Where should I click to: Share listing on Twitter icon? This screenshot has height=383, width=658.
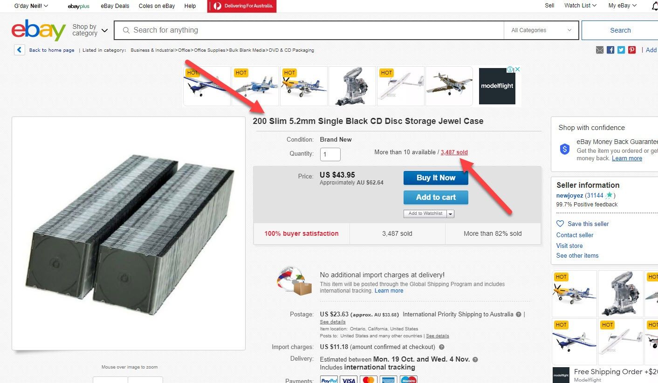pos(621,50)
